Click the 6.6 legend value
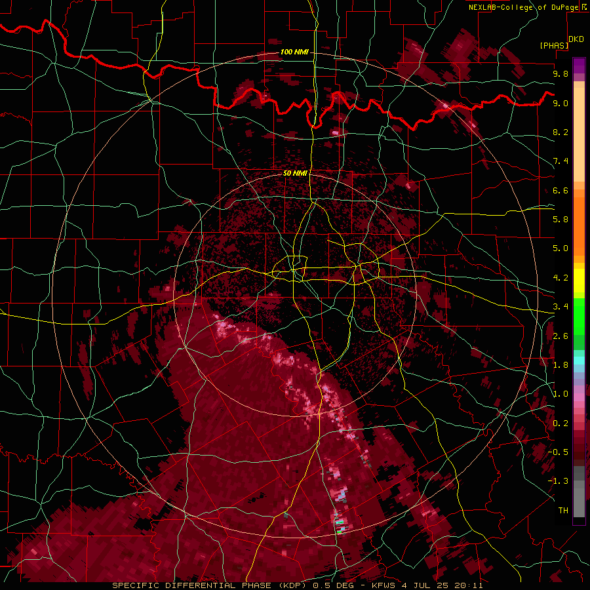This screenshot has width=590, height=590. tap(560, 190)
